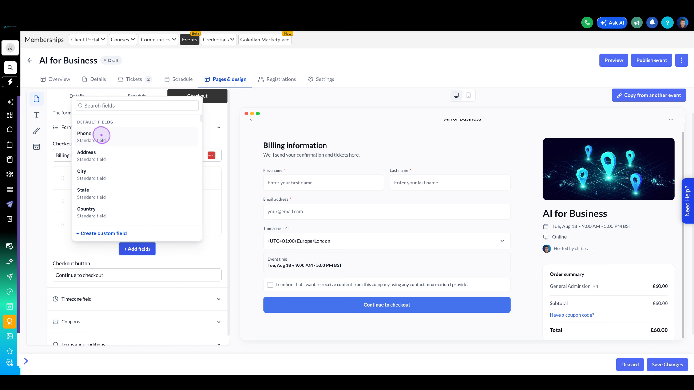Select the Address standard field

137,156
